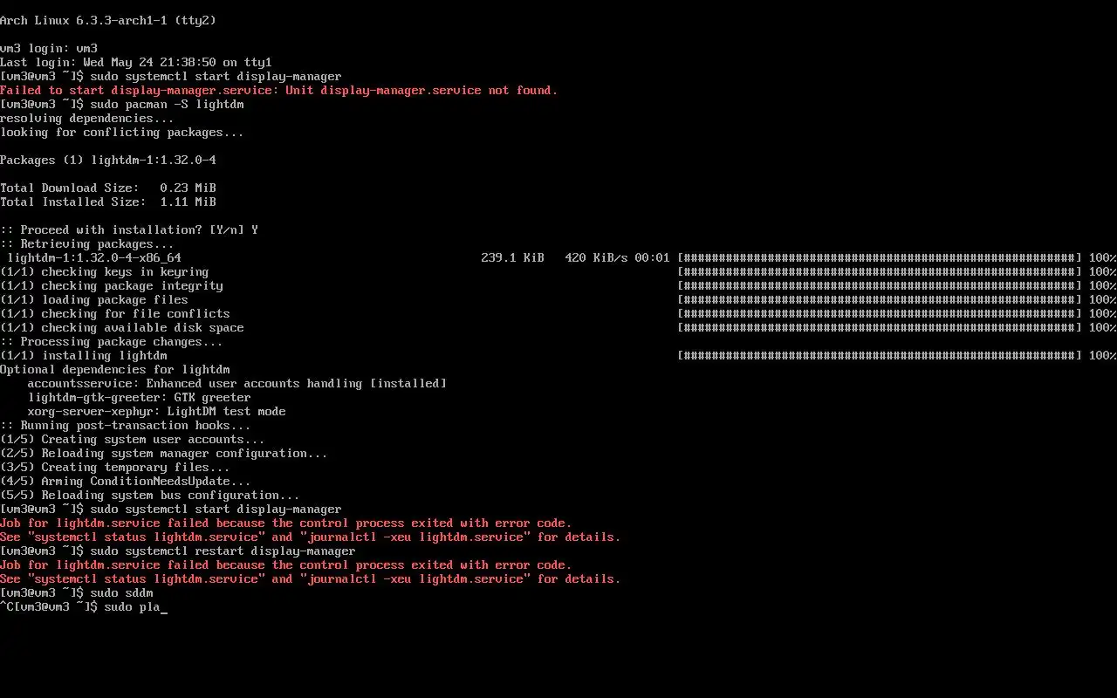Image resolution: width=1117 pixels, height=698 pixels.
Task: Click the red 'Unit display-manager.service not found' error
Action: [421, 90]
